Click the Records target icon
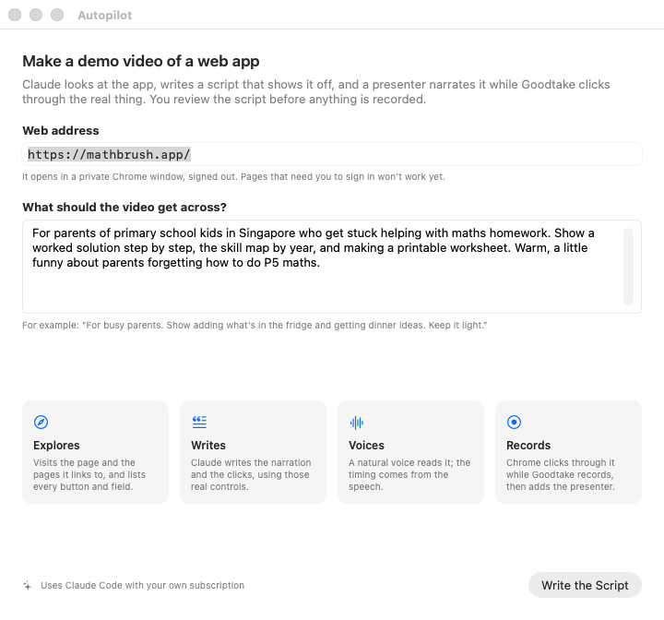 tap(514, 422)
